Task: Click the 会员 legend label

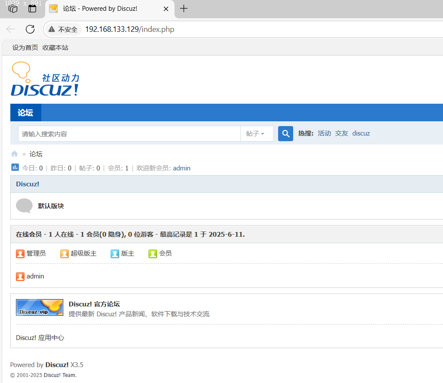Action: (x=165, y=253)
